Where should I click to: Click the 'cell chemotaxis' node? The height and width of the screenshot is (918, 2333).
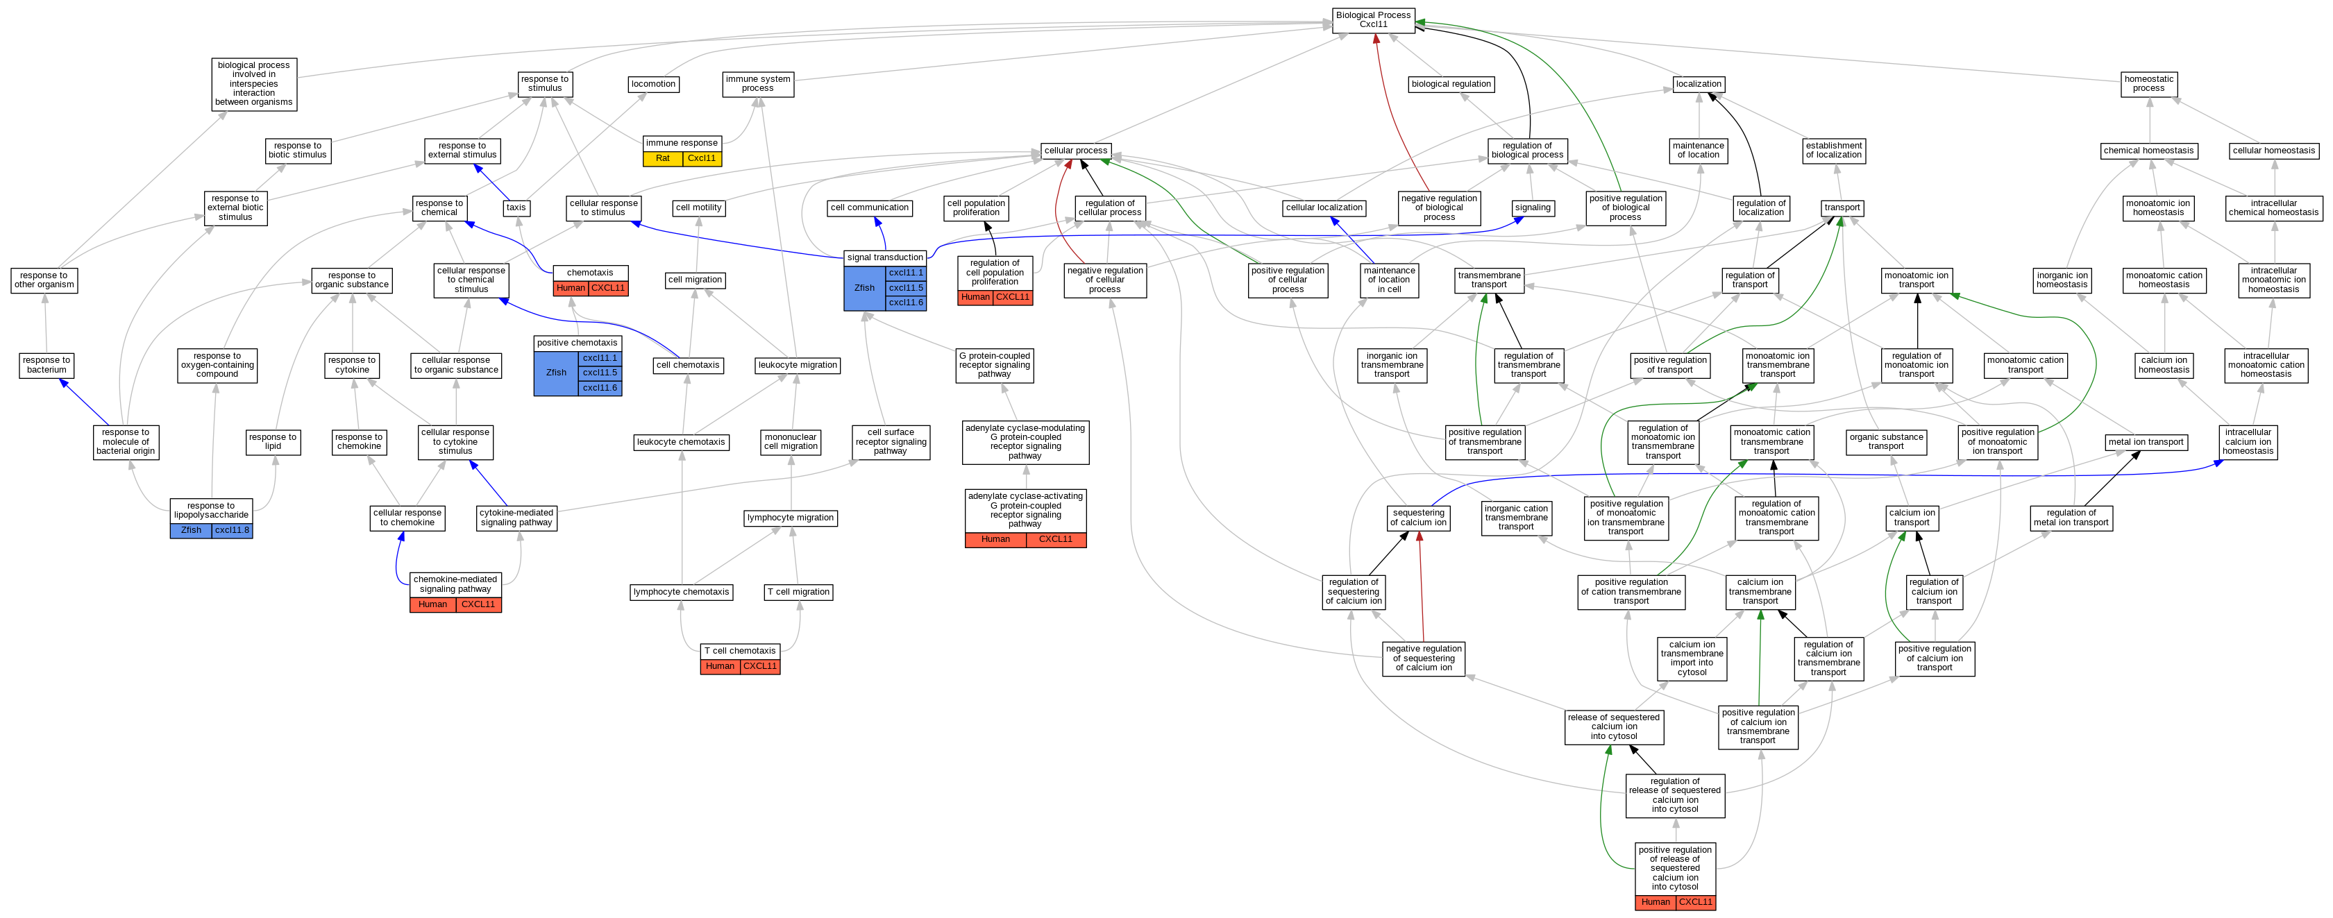pos(689,366)
